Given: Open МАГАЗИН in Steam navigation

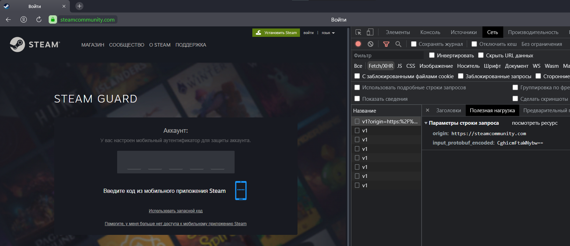Looking at the screenshot, I should tap(92, 45).
